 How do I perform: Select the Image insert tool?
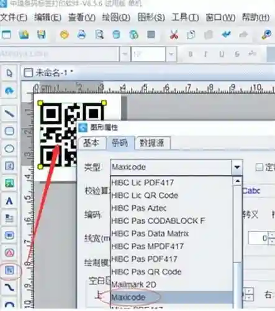(9, 183)
